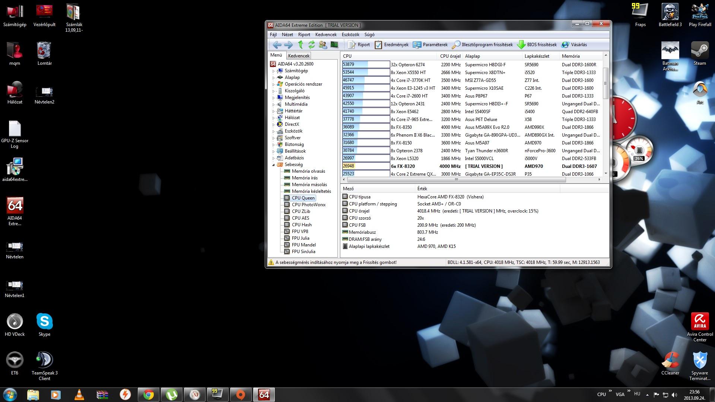The height and width of the screenshot is (402, 715).
Task: Open the TeamSpeak 3 Client desktop icon
Action: point(44,366)
